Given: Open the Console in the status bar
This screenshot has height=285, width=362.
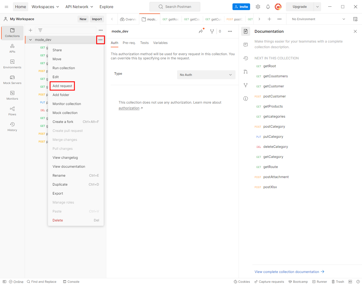Looking at the screenshot, I should (x=71, y=282).
